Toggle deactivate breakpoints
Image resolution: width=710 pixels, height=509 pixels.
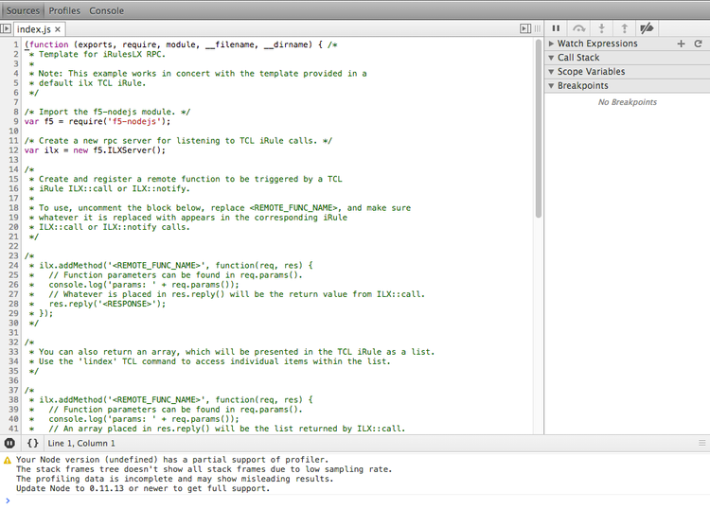(648, 29)
